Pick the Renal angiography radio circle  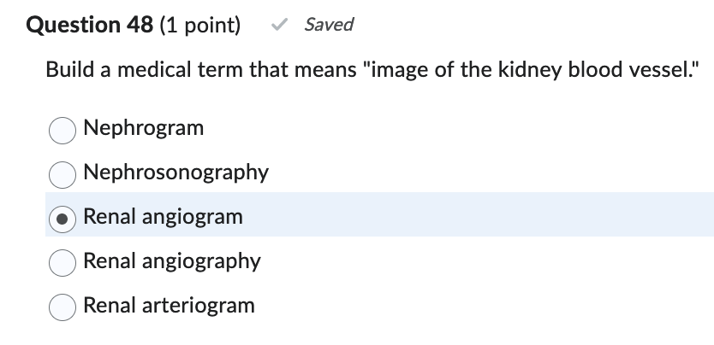(x=62, y=261)
